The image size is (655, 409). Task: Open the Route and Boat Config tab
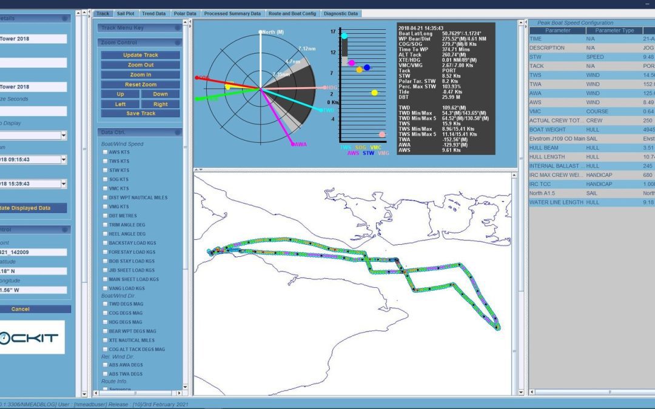292,13
